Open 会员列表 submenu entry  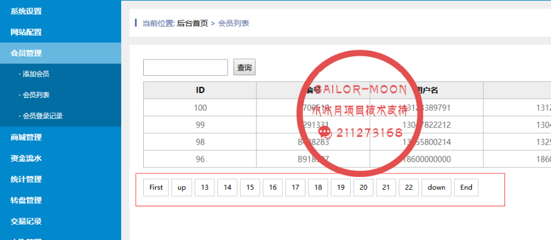(36, 96)
